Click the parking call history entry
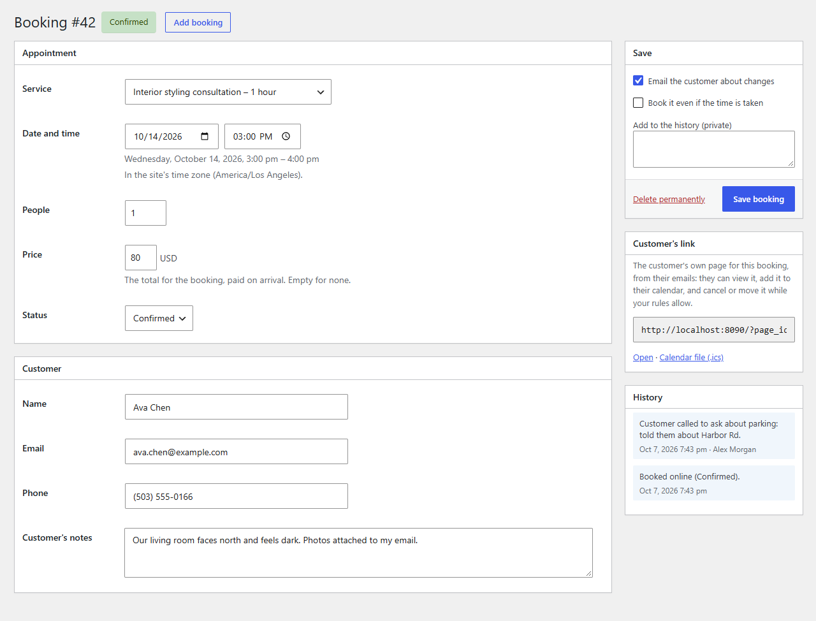 714,436
